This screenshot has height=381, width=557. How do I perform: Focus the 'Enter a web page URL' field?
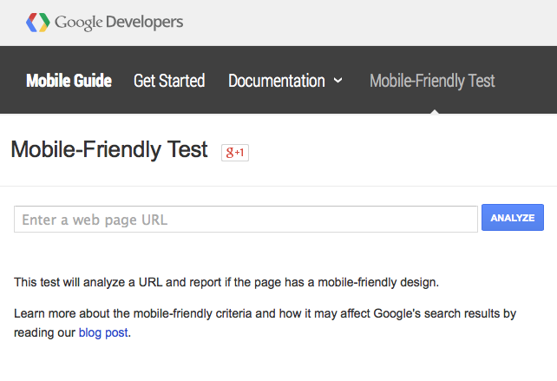[246, 220]
